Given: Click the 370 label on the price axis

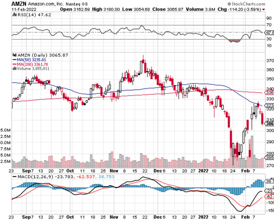Looking at the screenshot, I should tap(270, 61).
